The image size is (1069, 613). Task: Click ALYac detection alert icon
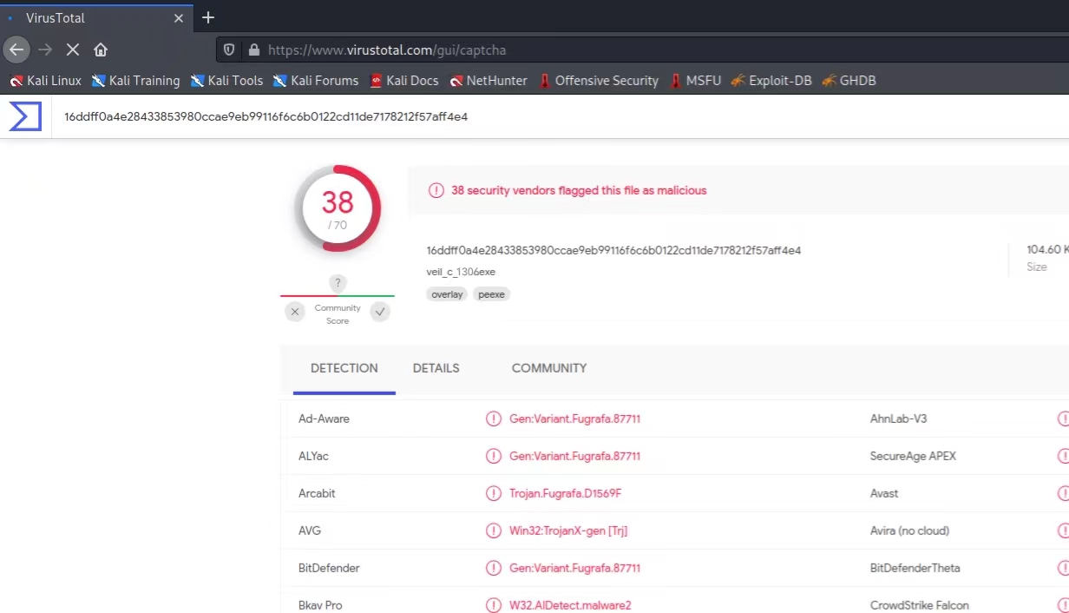[x=494, y=456]
